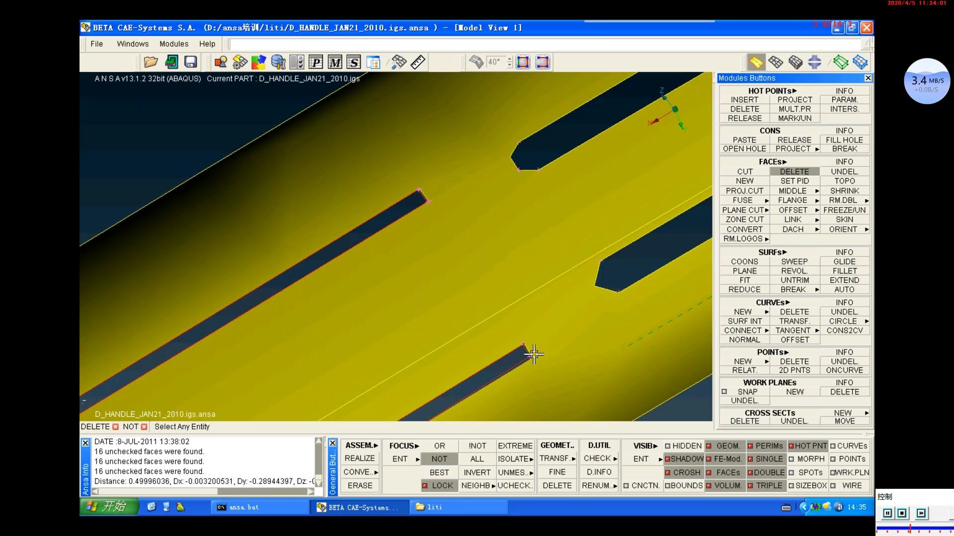The height and width of the screenshot is (536, 954).
Task: Toggle work plane SNAP checkbox
Action: click(x=724, y=392)
